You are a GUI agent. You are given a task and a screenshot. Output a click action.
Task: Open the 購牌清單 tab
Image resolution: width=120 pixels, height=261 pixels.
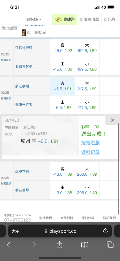coord(89,20)
